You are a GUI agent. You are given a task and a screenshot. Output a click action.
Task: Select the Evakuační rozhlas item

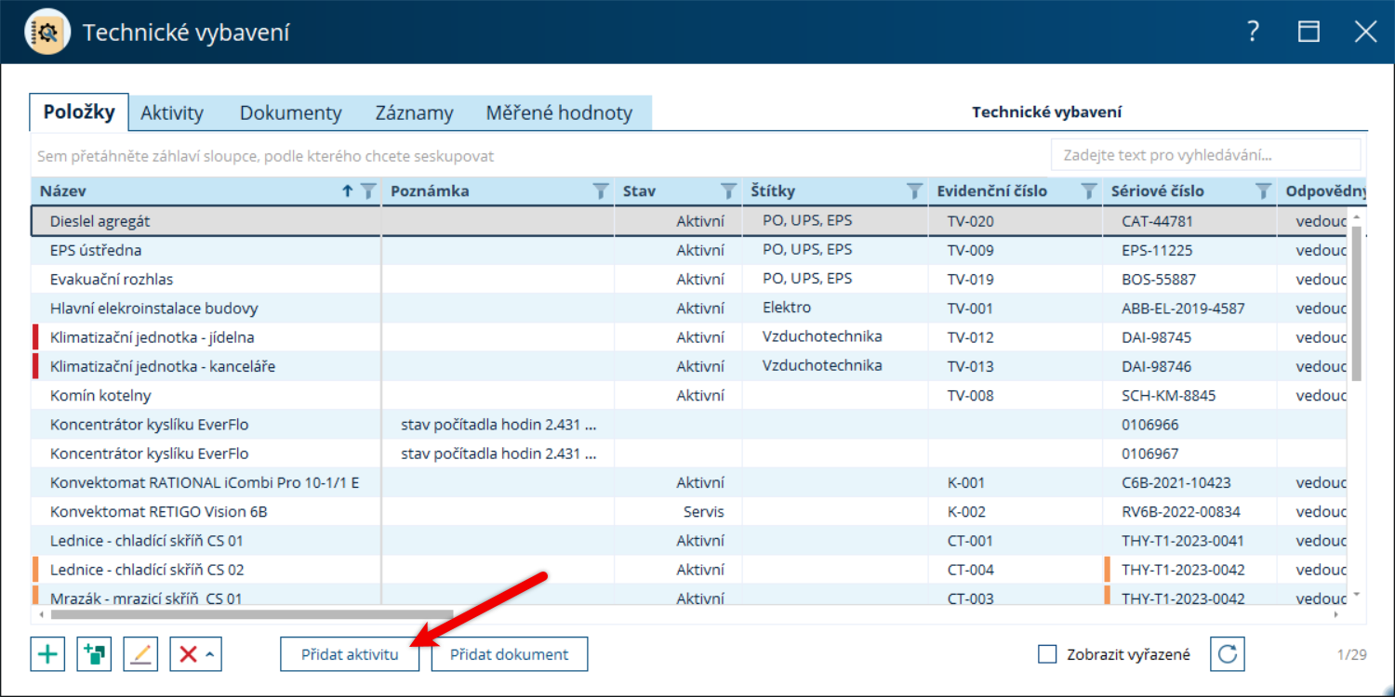(691, 280)
